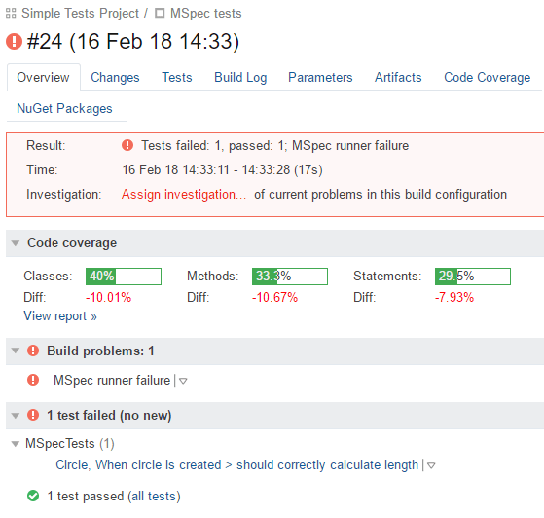This screenshot has width=544, height=518.
Task: Open the NuGet Packages tab
Action: point(64,109)
